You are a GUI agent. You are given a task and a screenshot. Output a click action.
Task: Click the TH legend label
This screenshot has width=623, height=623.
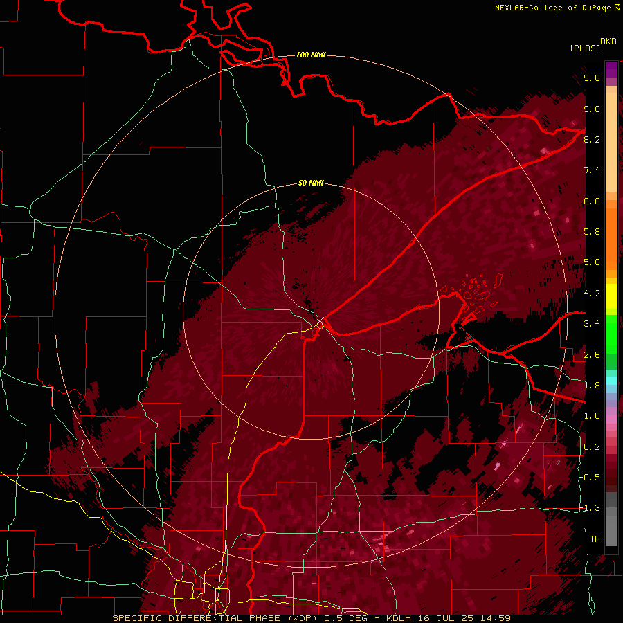point(595,539)
